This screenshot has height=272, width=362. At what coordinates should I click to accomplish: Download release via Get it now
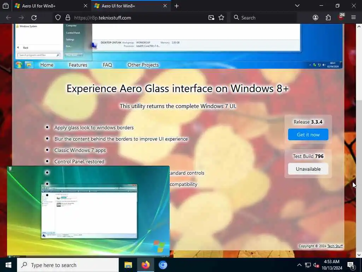point(308,135)
